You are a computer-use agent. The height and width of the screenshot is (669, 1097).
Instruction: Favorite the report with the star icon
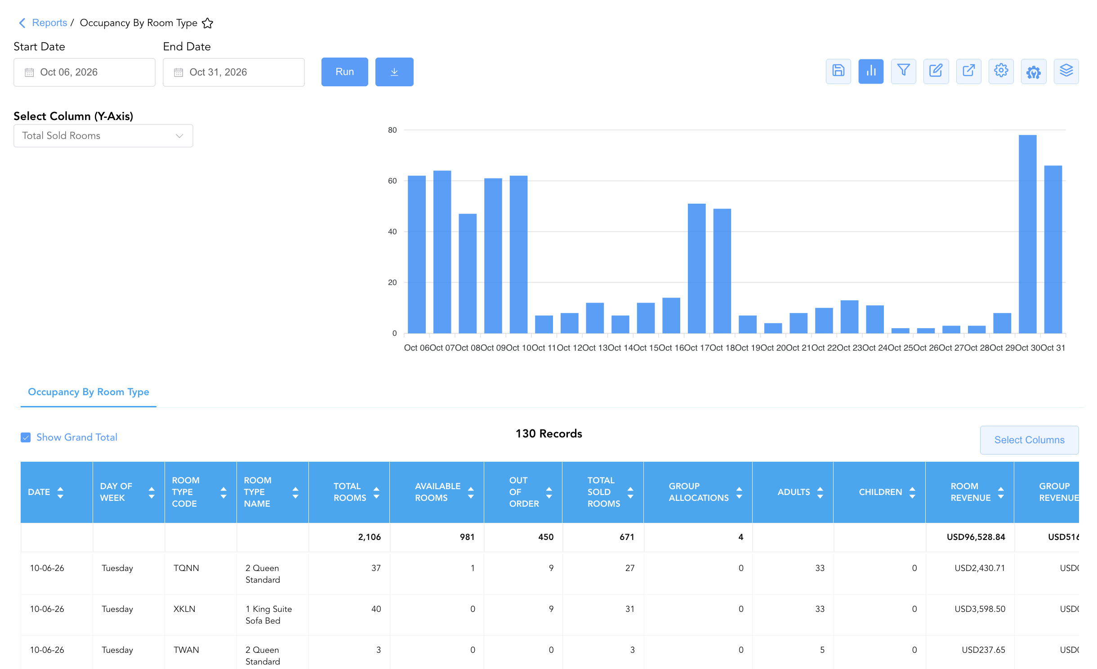pyautogui.click(x=207, y=23)
